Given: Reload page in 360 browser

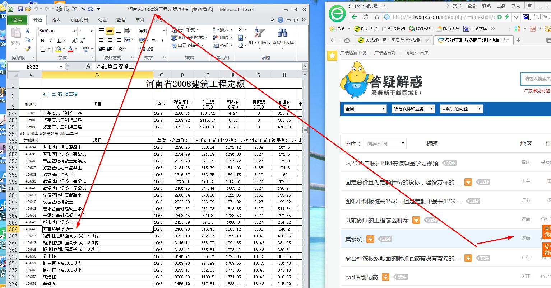Looking at the screenshot, I should pyautogui.click(x=366, y=17).
